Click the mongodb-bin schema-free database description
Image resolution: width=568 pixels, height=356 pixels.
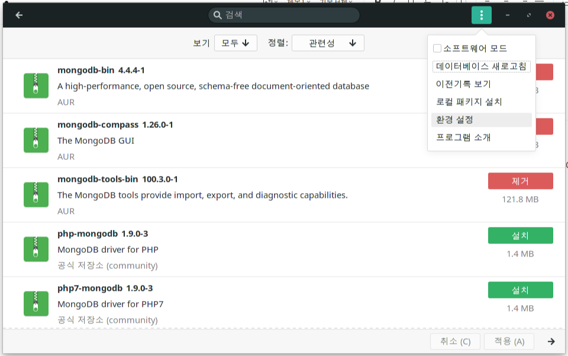[x=214, y=86]
